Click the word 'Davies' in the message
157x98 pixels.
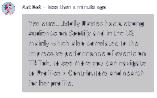[x=92, y=23]
